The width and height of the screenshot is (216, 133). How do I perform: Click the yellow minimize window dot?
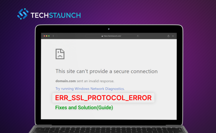tap(46, 36)
